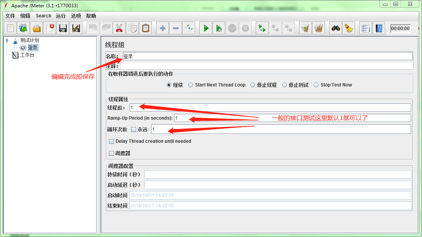Select the 继续 radio button
Image resolution: width=422 pixels, height=237 pixels.
coord(169,85)
